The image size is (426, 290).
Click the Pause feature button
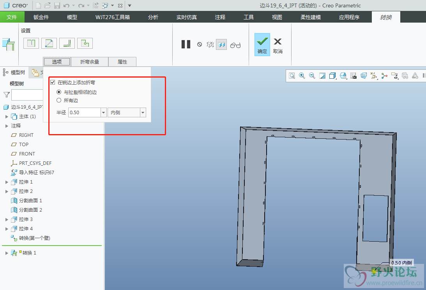(x=186, y=44)
